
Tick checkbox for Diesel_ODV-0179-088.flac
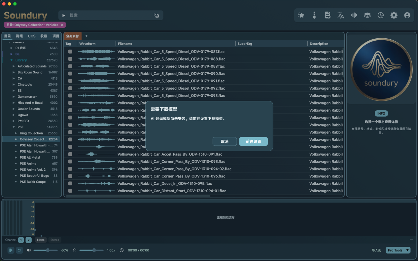tap(70, 59)
